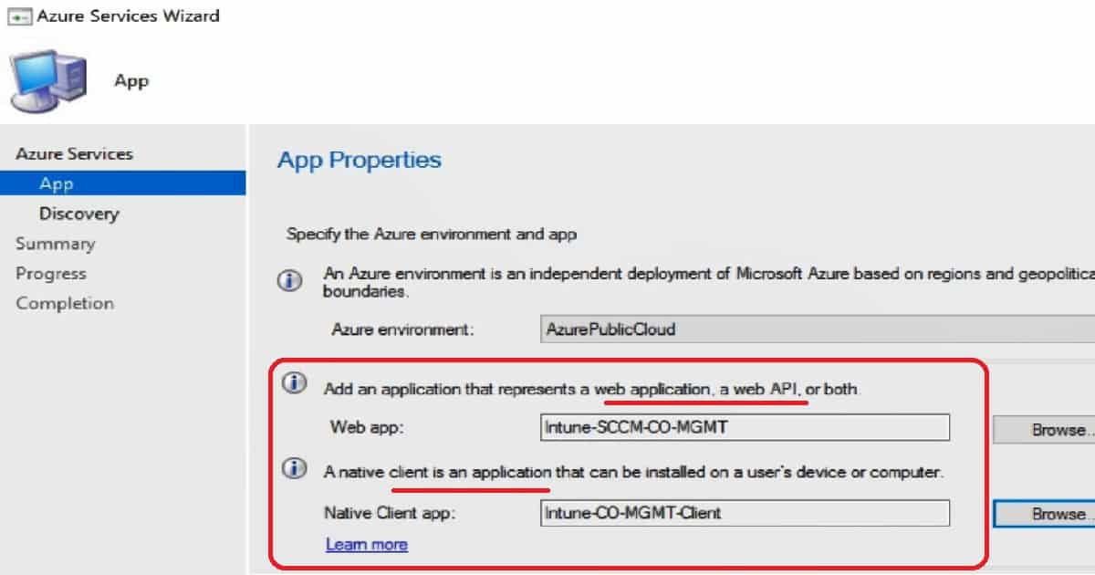Viewport: 1095px width, 575px height.
Task: Click the App Properties heading
Action: [360, 161]
